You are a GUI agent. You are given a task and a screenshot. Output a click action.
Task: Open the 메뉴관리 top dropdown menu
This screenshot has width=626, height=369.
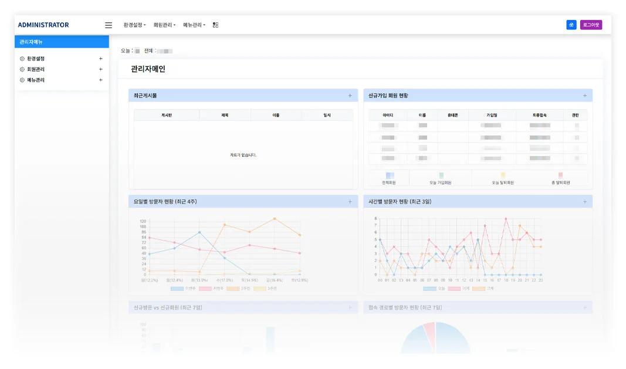coord(194,25)
